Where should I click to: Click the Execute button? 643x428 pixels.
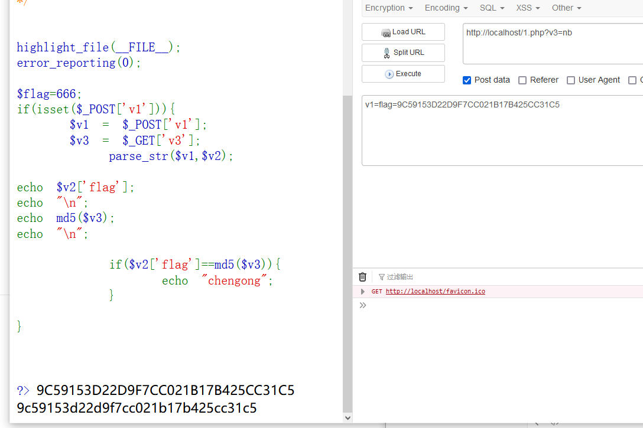click(403, 74)
